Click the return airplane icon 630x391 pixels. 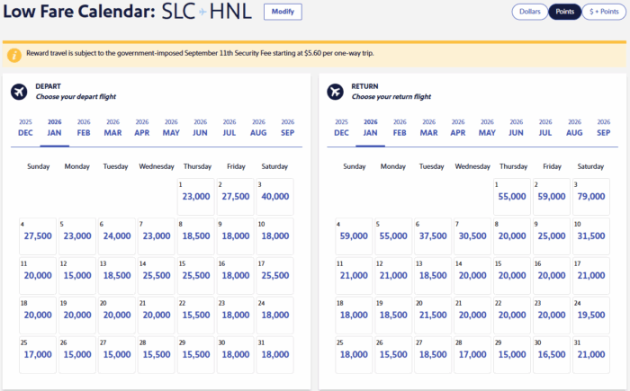point(336,91)
